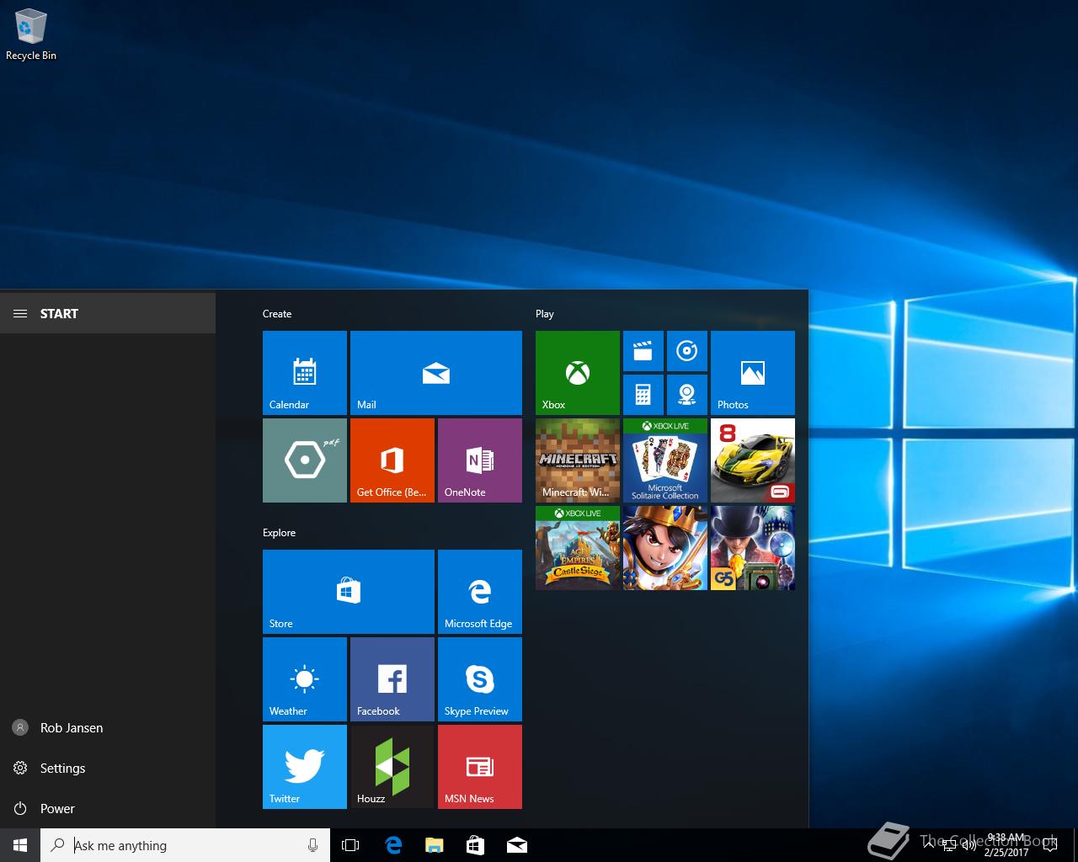The height and width of the screenshot is (862, 1078).
Task: Open the volume tray icon
Action: (969, 845)
